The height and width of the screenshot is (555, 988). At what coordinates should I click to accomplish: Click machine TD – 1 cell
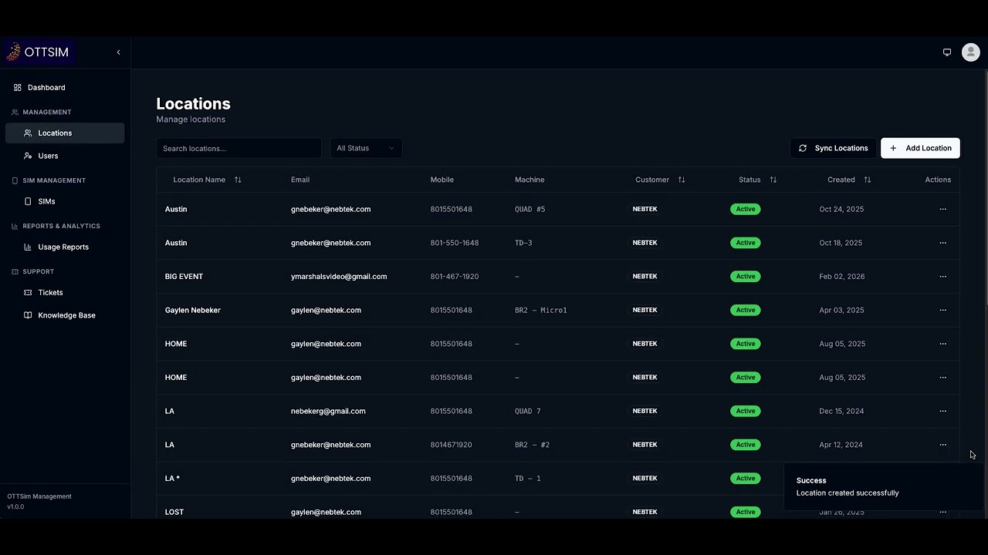tap(528, 479)
